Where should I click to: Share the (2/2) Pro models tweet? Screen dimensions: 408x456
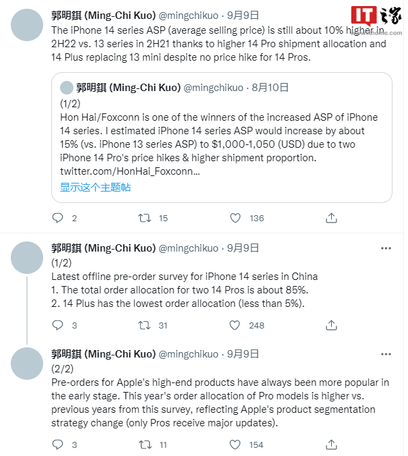(331, 445)
